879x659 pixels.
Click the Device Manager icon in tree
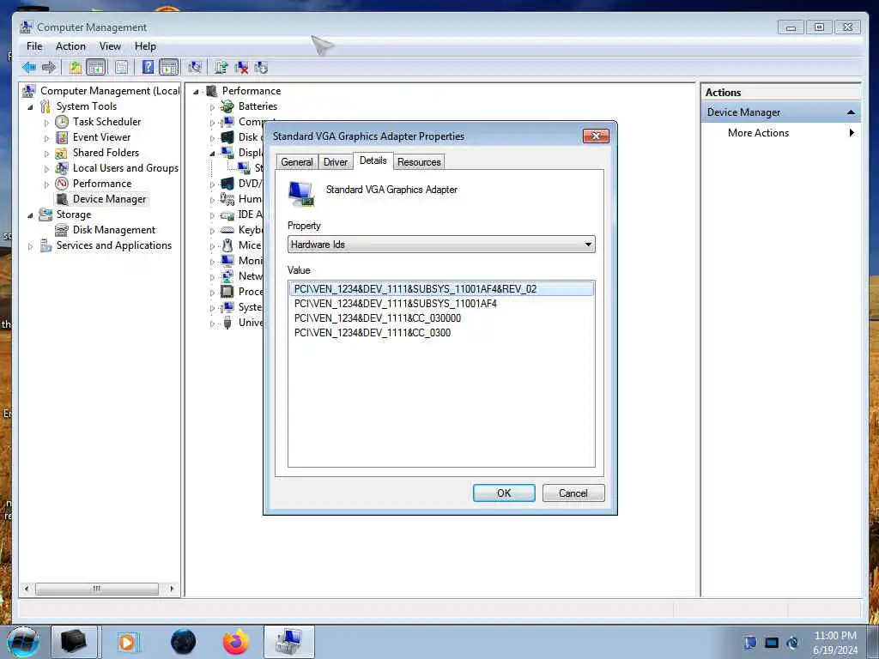pyautogui.click(x=62, y=199)
